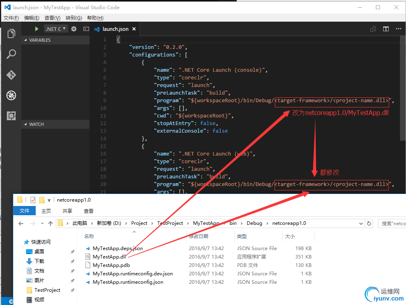Select the MyTestApp.pdb file
This screenshot has width=406, height=305.
[x=111, y=265]
